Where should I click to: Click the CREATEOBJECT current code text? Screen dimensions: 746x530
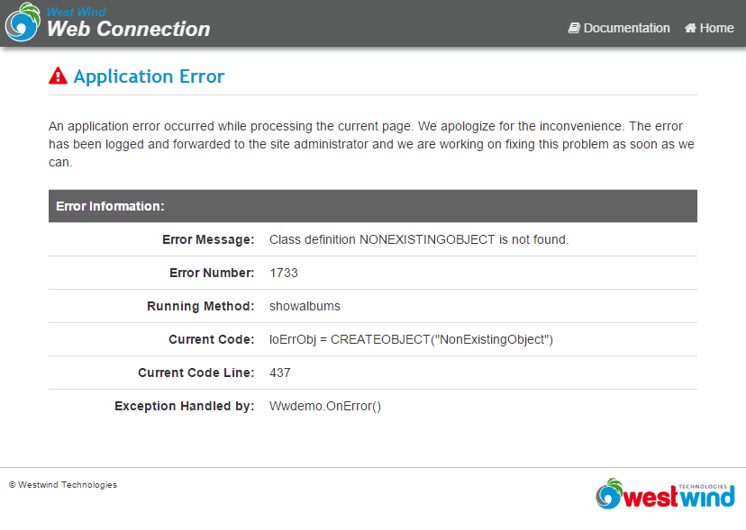[411, 339]
